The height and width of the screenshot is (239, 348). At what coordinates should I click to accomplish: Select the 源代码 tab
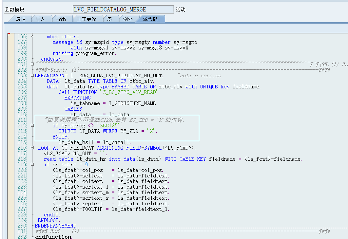(150, 19)
